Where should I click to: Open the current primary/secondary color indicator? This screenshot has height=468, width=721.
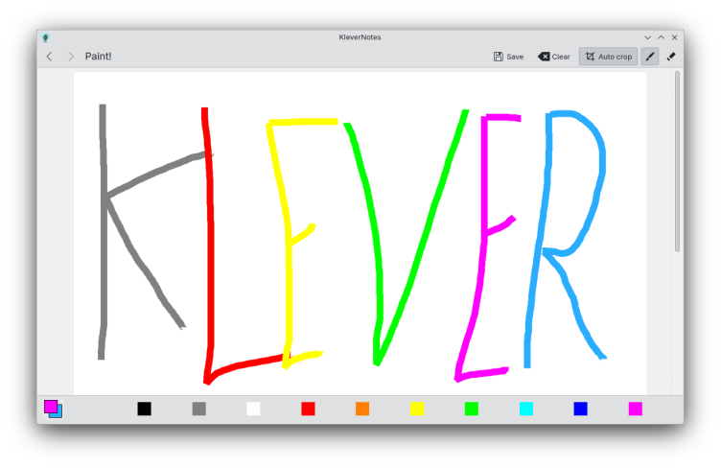tap(53, 409)
